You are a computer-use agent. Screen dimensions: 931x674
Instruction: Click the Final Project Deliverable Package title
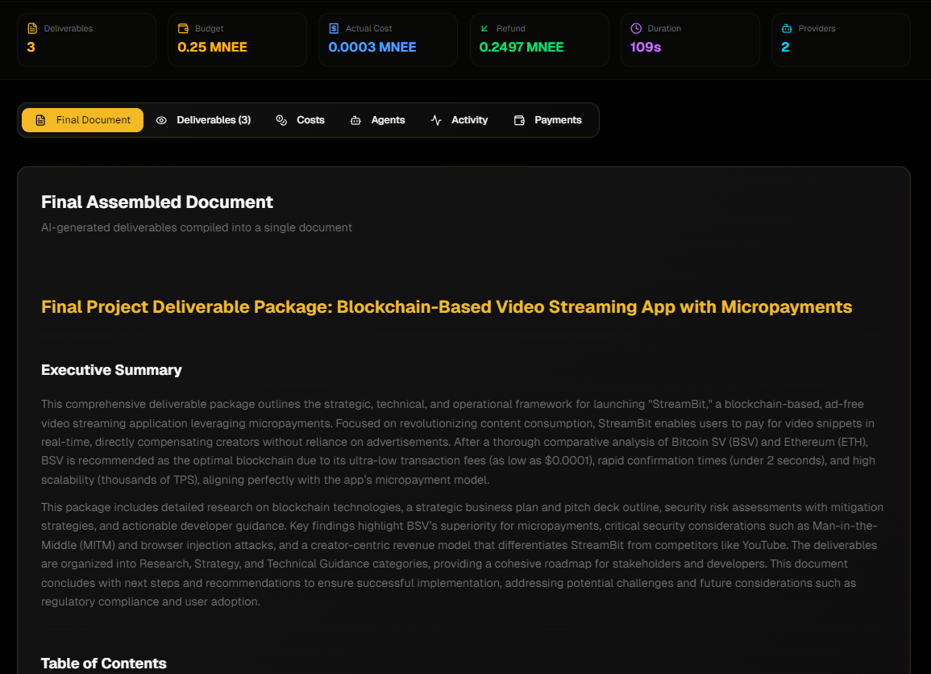(447, 306)
